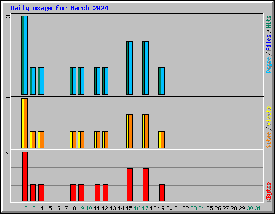
Task: Click the yellow 'Visits' legend label
Action: click(x=269, y=116)
